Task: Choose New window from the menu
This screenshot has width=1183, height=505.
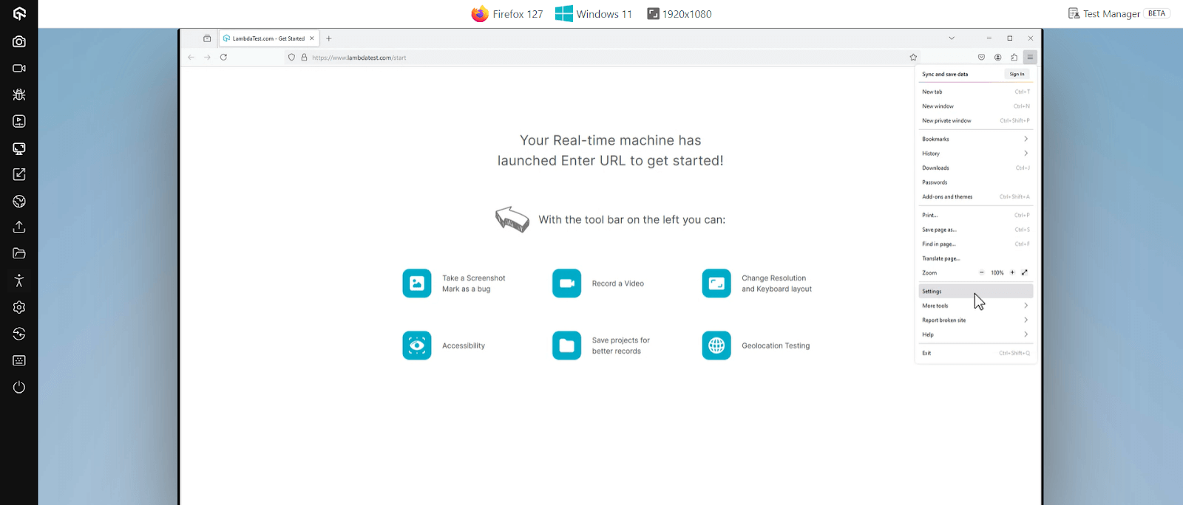Action: (975, 106)
